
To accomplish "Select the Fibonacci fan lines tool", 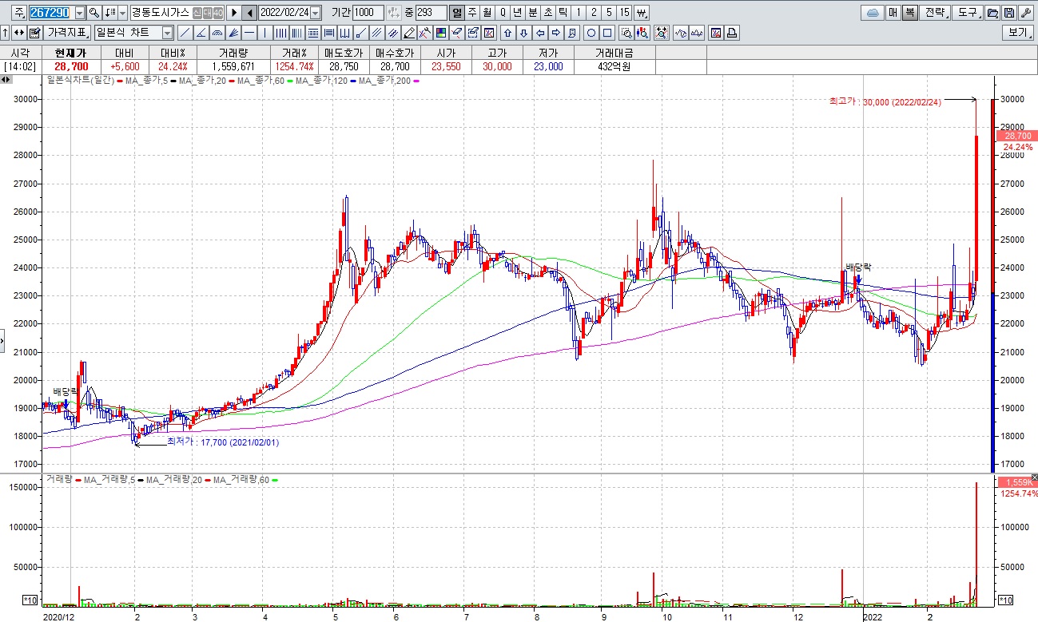I will pos(233,33).
